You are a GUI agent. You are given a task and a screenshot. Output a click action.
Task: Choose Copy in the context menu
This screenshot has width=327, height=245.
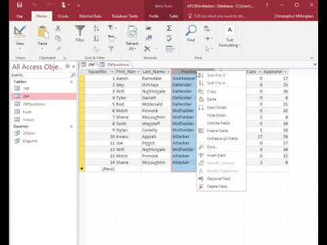221,92
